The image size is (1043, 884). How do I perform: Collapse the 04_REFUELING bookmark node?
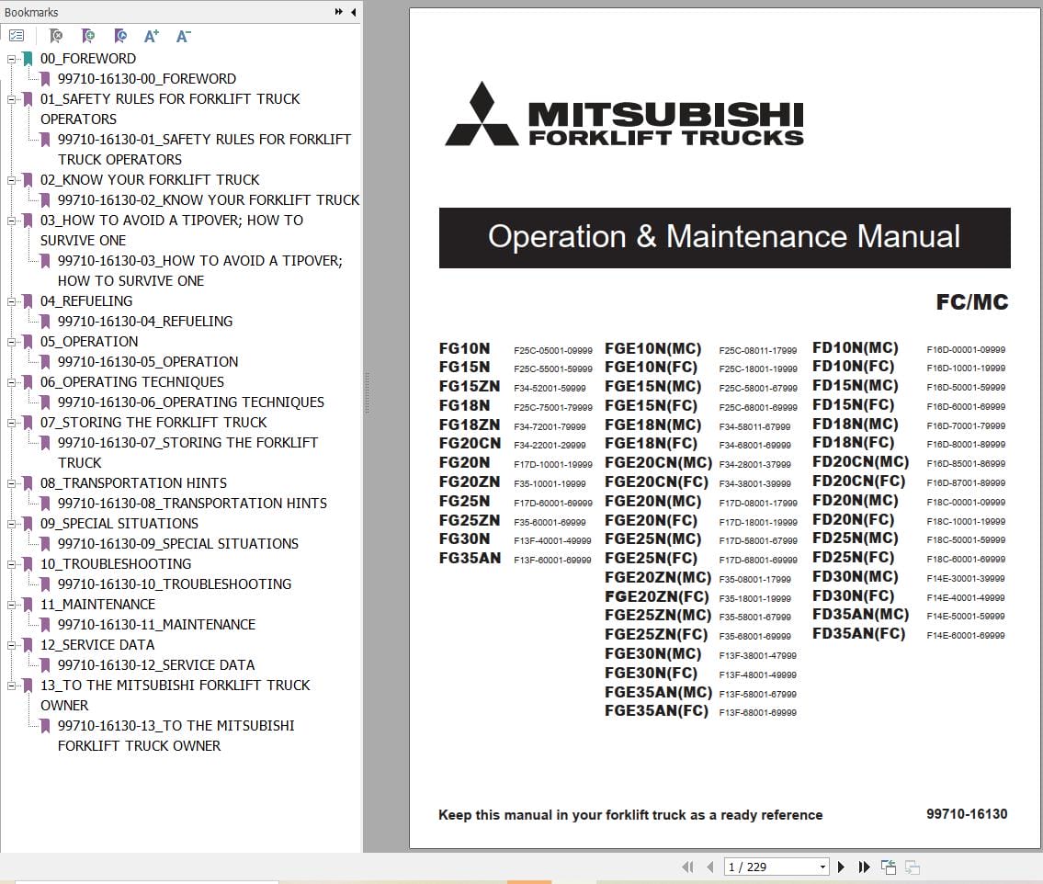coord(11,301)
